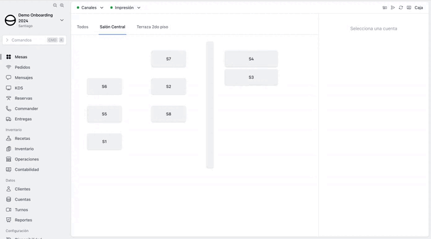The width and height of the screenshot is (431, 239).
Task: Click the Turnos camera icon
Action: (x=9, y=210)
